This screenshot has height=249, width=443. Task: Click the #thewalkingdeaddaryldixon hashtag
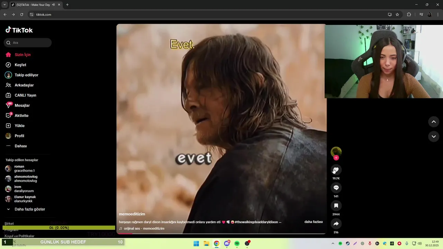pyautogui.click(x=256, y=222)
